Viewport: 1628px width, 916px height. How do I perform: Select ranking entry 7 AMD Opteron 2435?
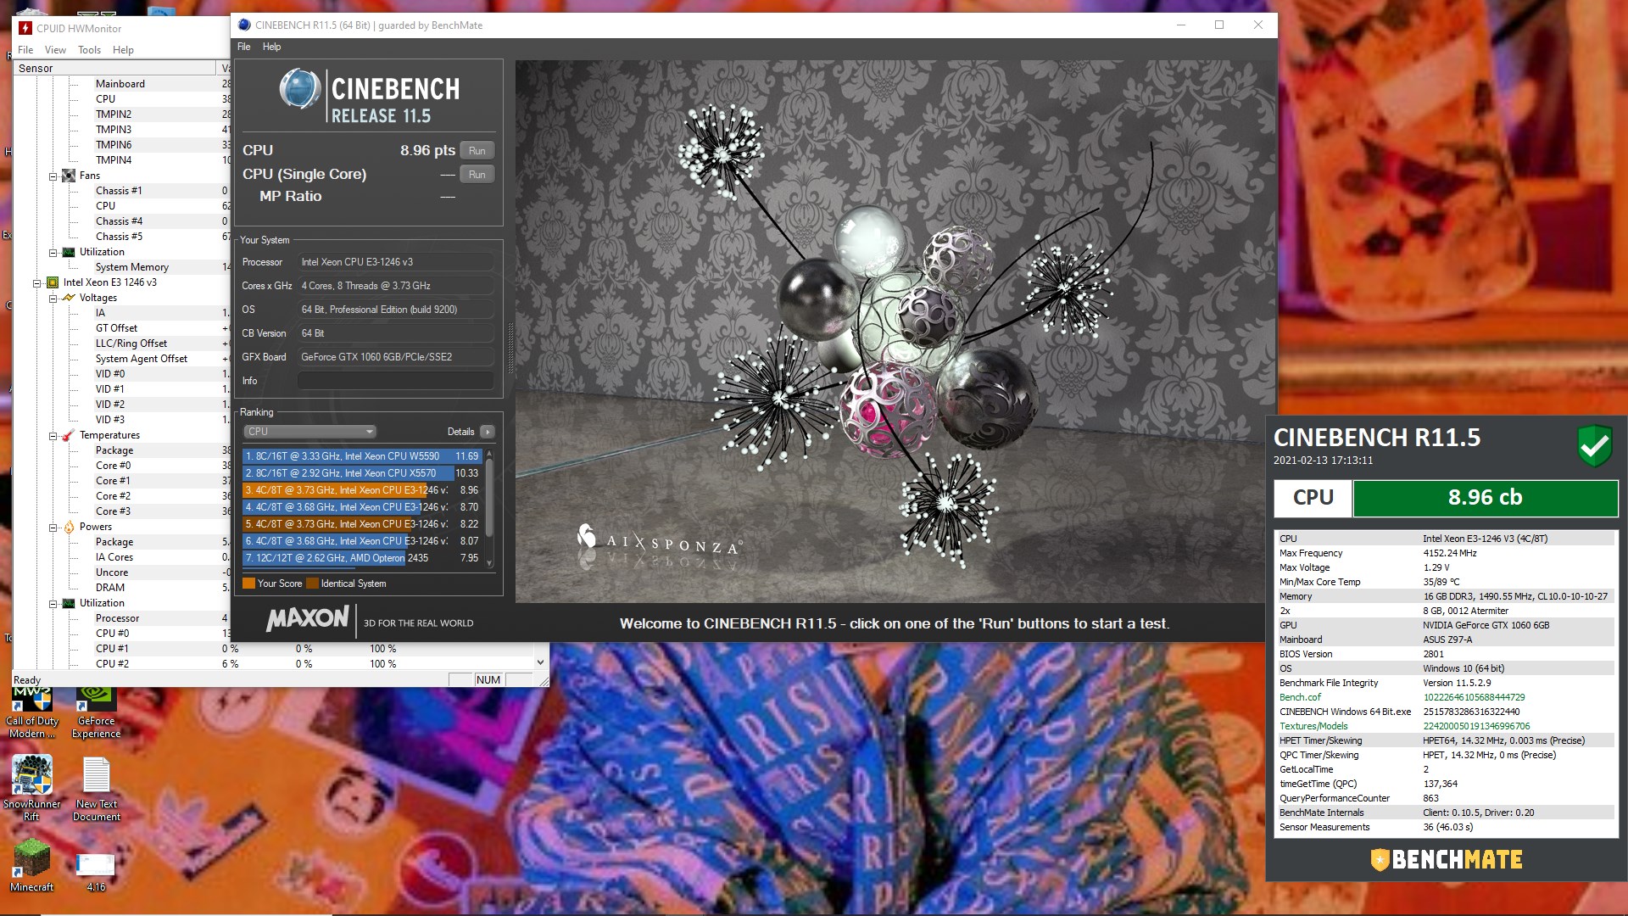click(362, 558)
